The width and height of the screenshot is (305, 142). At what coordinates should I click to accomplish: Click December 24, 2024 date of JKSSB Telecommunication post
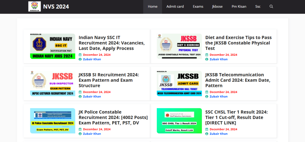[223, 92]
